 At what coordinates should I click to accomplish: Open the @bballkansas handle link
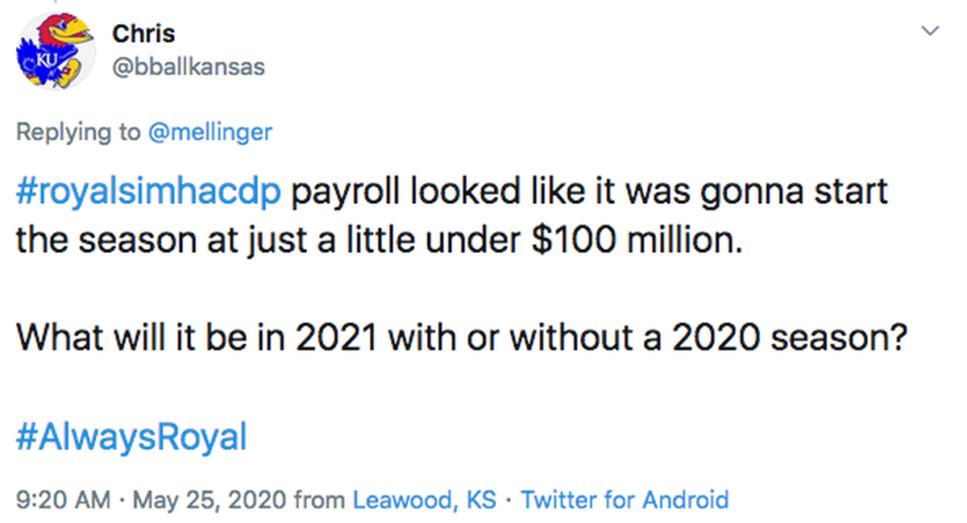click(x=188, y=66)
